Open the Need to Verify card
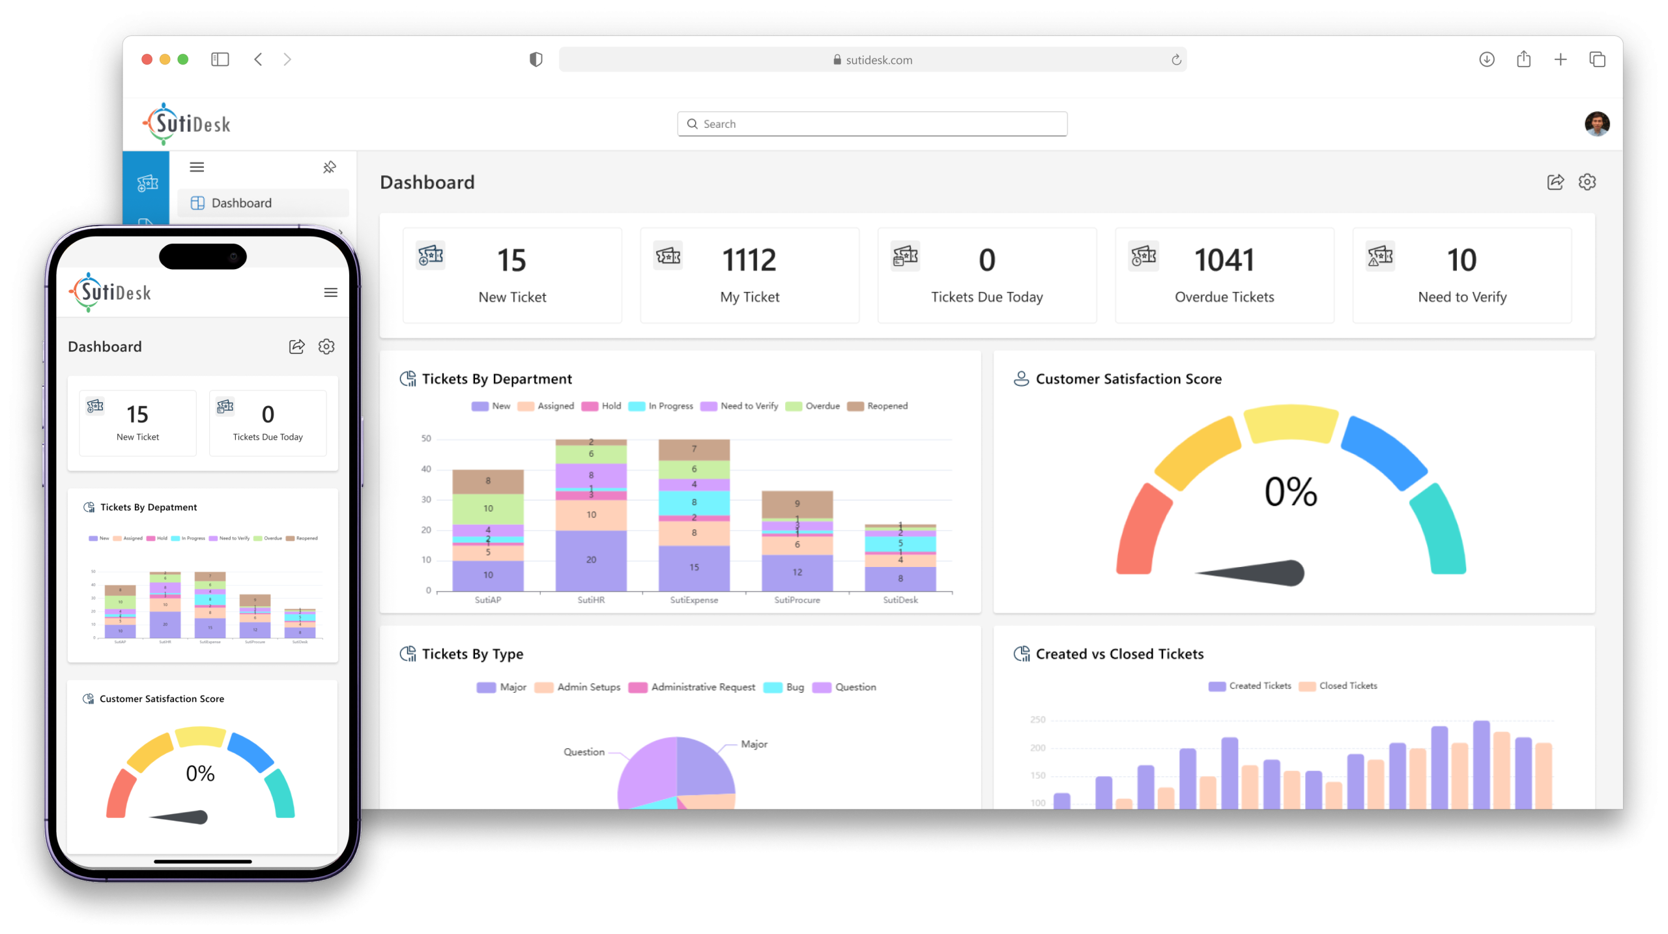This screenshot has height=934, width=1668. (1461, 276)
